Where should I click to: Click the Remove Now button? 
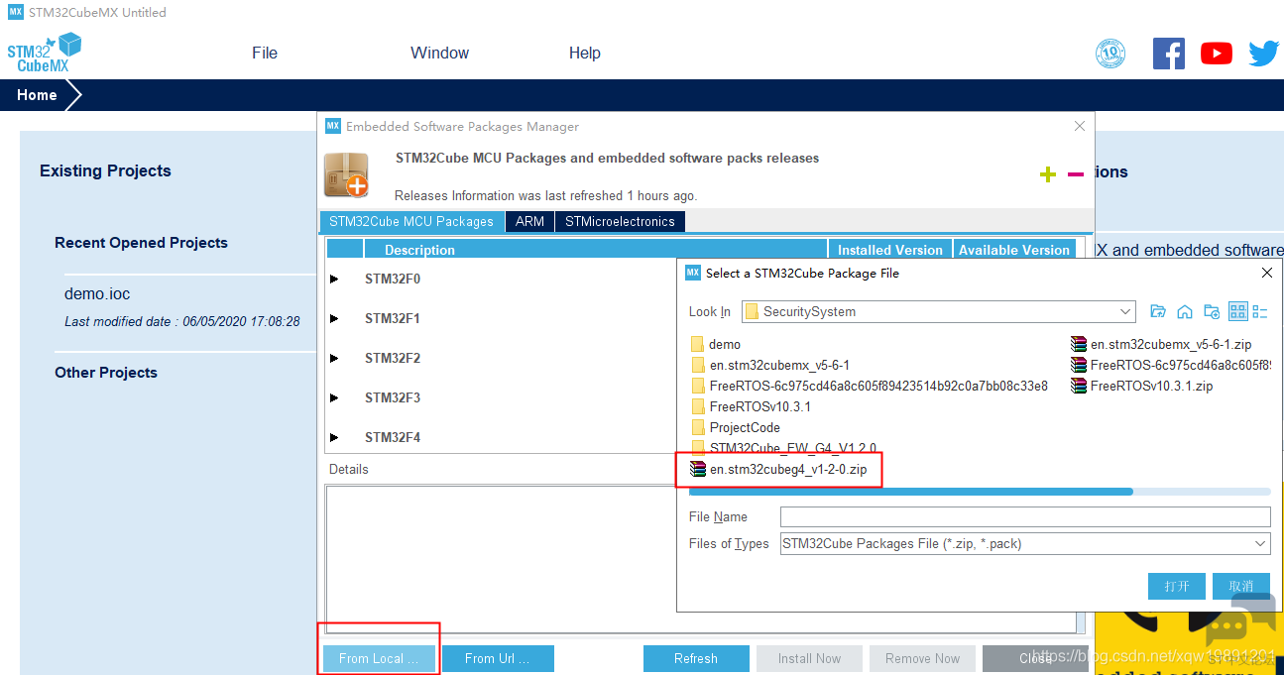coord(922,658)
